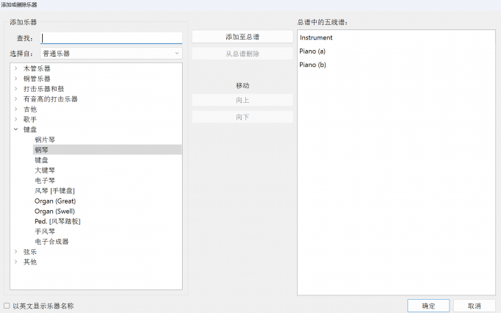Viewport: 501px width, 313px height.
Task: Select 有音高的打击乐器 category label
Action: pos(51,98)
